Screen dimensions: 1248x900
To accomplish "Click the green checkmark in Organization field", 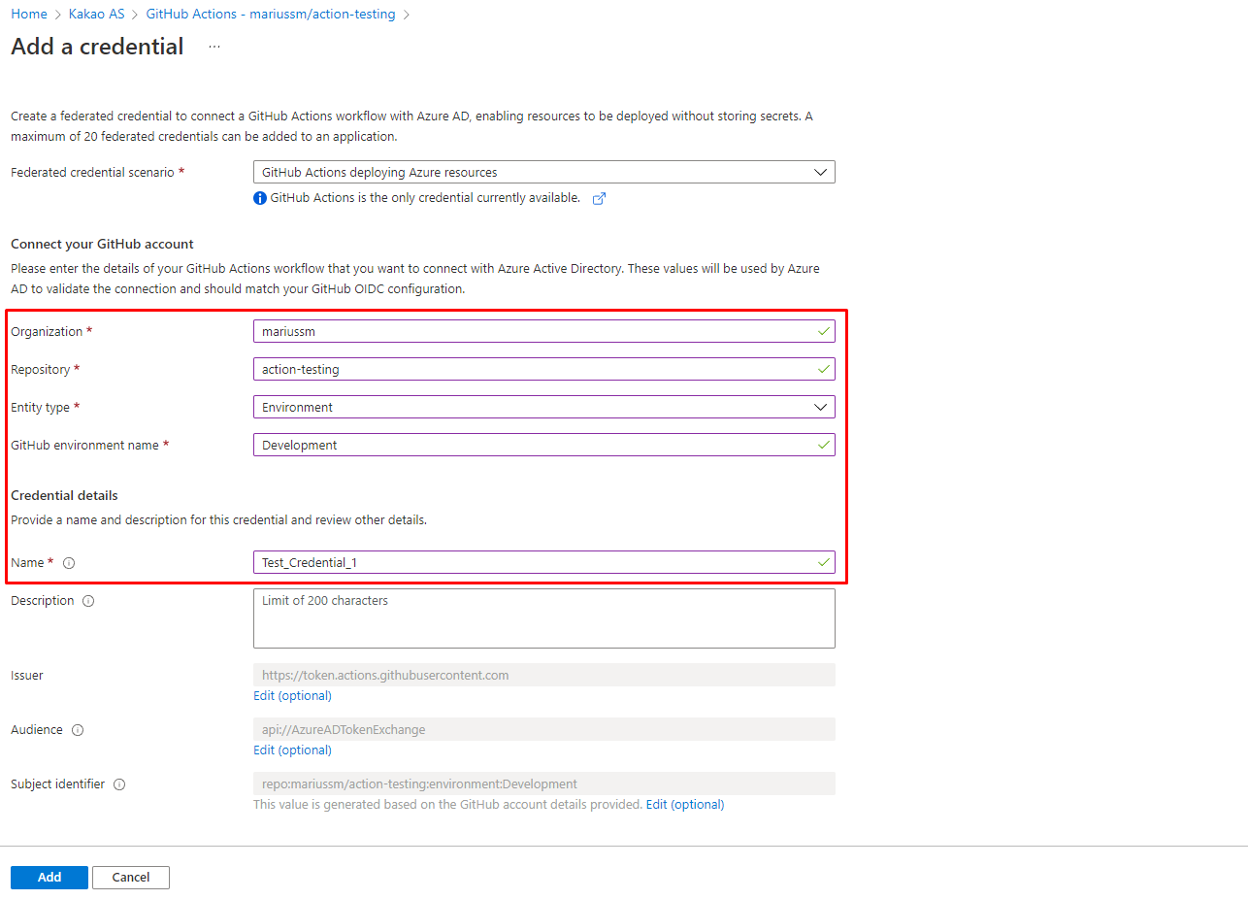I will (822, 331).
